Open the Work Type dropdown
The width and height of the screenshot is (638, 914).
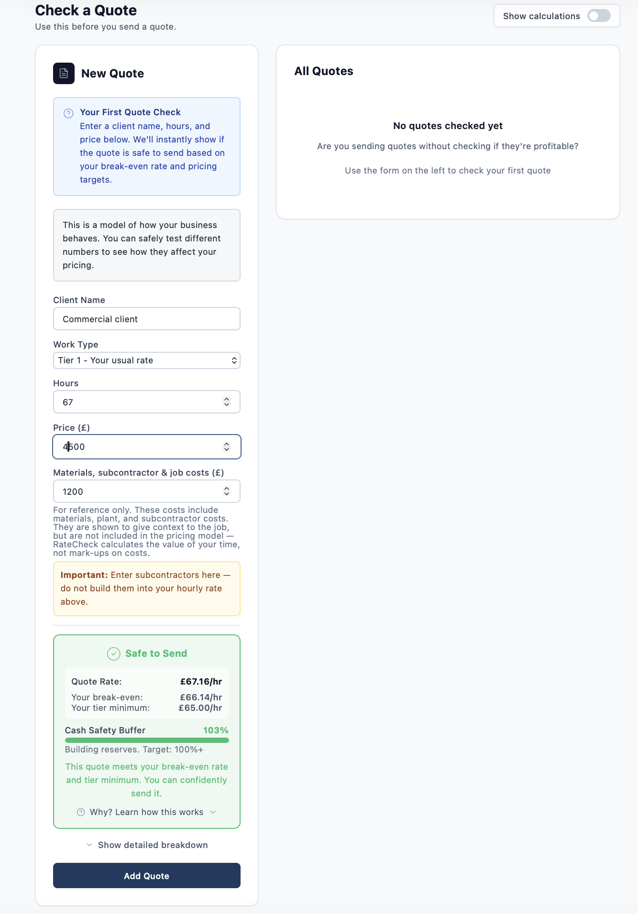point(146,360)
